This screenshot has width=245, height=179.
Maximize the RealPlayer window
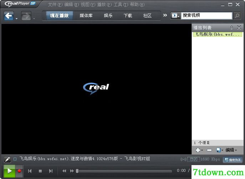[x=230, y=4]
